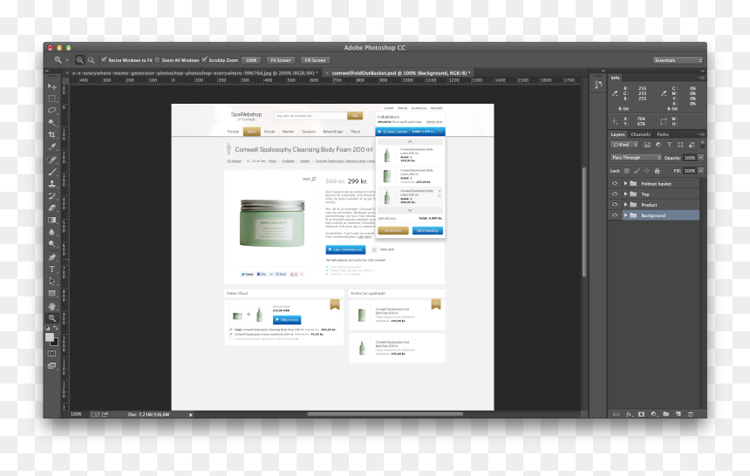
Task: Toggle the layer filter switch
Action: tap(702, 144)
